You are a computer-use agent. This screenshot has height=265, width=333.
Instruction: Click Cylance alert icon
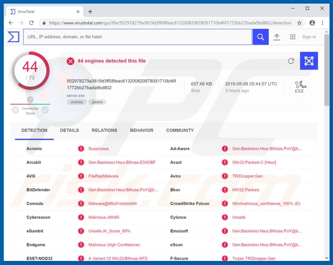tap(225, 217)
